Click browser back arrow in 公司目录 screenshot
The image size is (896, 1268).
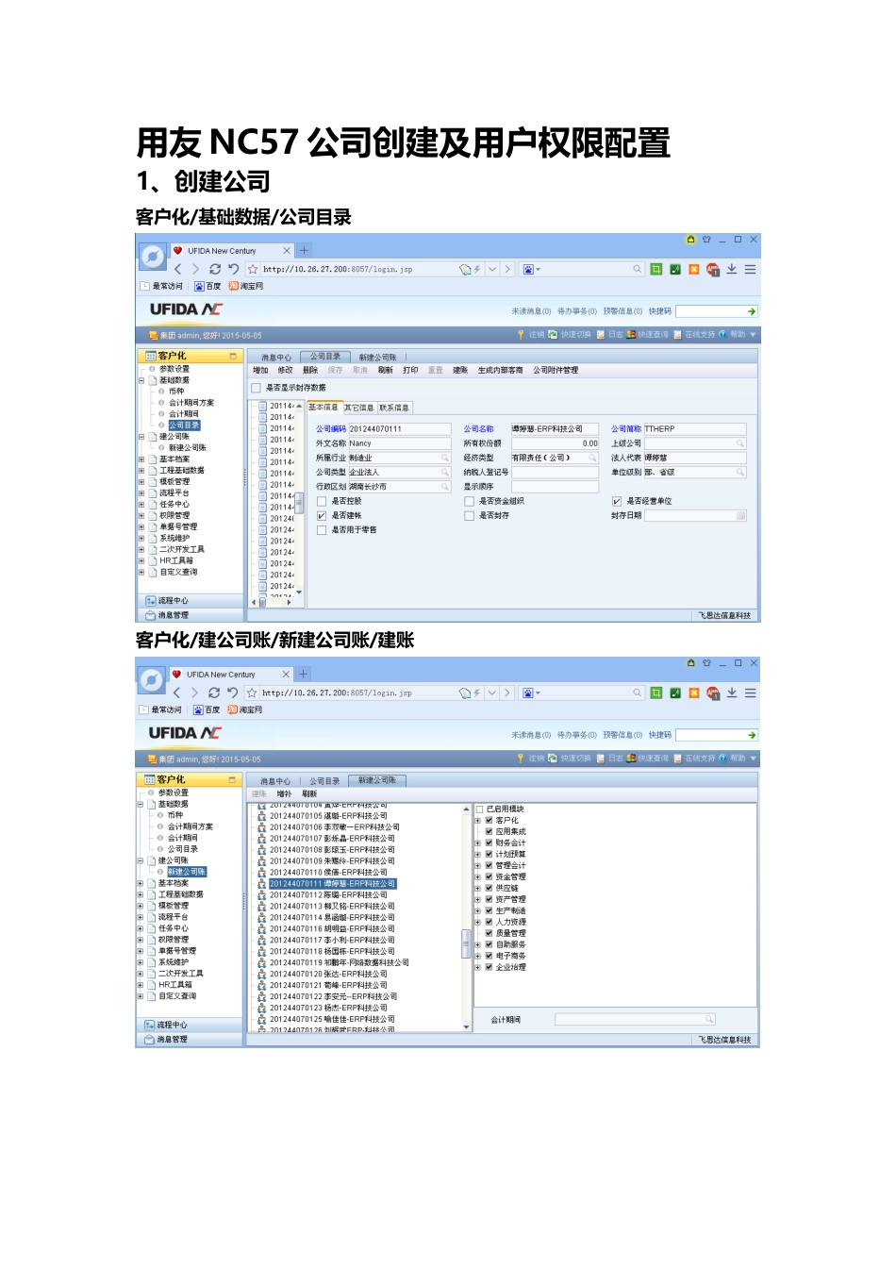[177, 269]
